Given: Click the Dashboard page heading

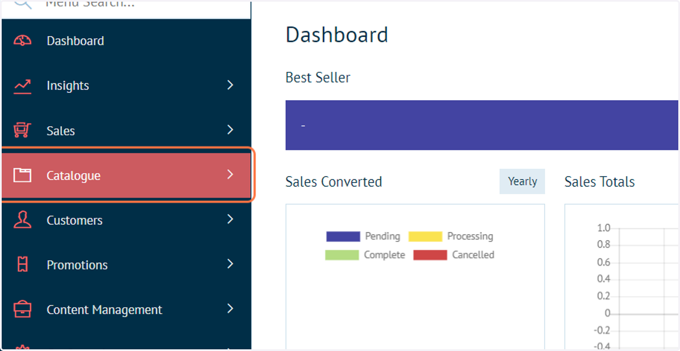Looking at the screenshot, I should tap(337, 35).
